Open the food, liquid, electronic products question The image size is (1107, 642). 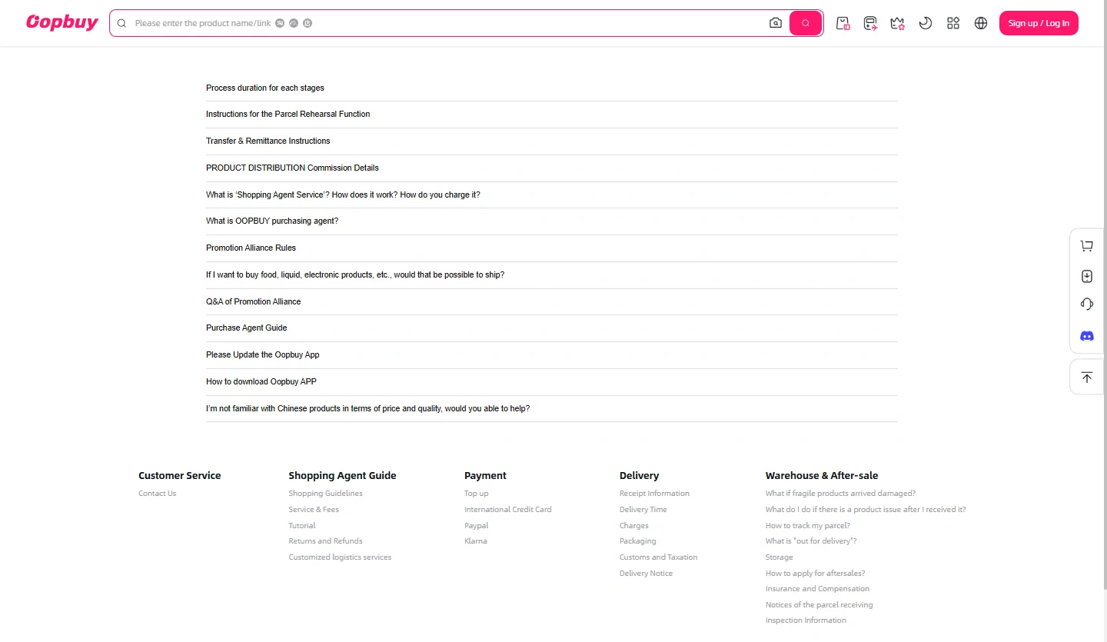pyautogui.click(x=551, y=275)
